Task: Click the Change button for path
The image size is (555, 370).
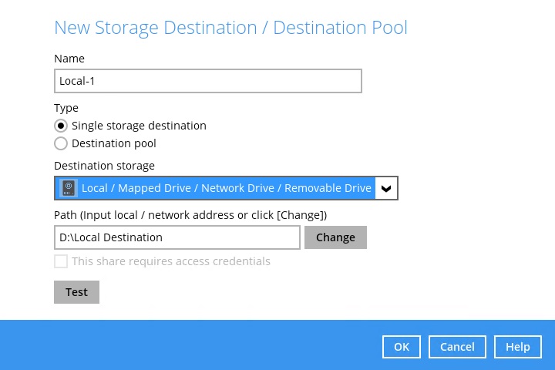Action: (x=335, y=237)
